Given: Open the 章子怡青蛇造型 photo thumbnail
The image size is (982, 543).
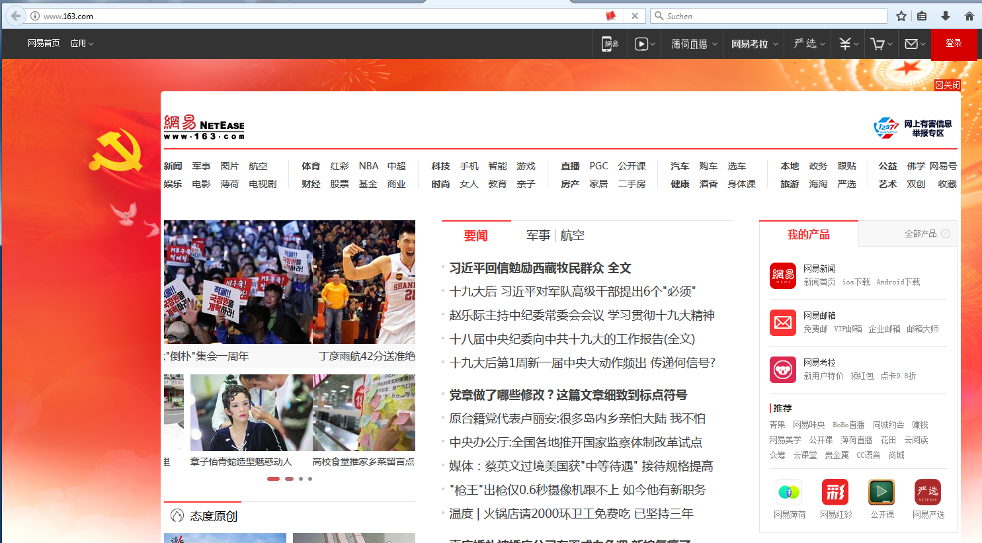Looking at the screenshot, I should tap(251, 413).
